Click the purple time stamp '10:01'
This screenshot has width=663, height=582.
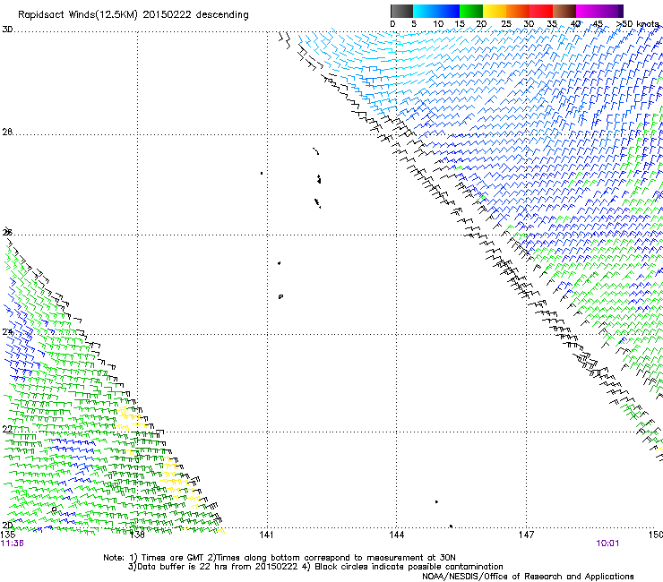point(607,543)
